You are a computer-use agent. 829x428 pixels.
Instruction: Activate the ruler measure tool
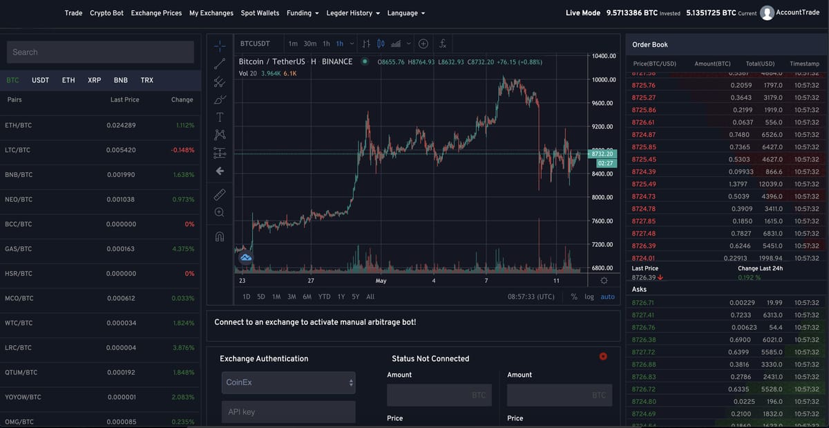click(220, 194)
